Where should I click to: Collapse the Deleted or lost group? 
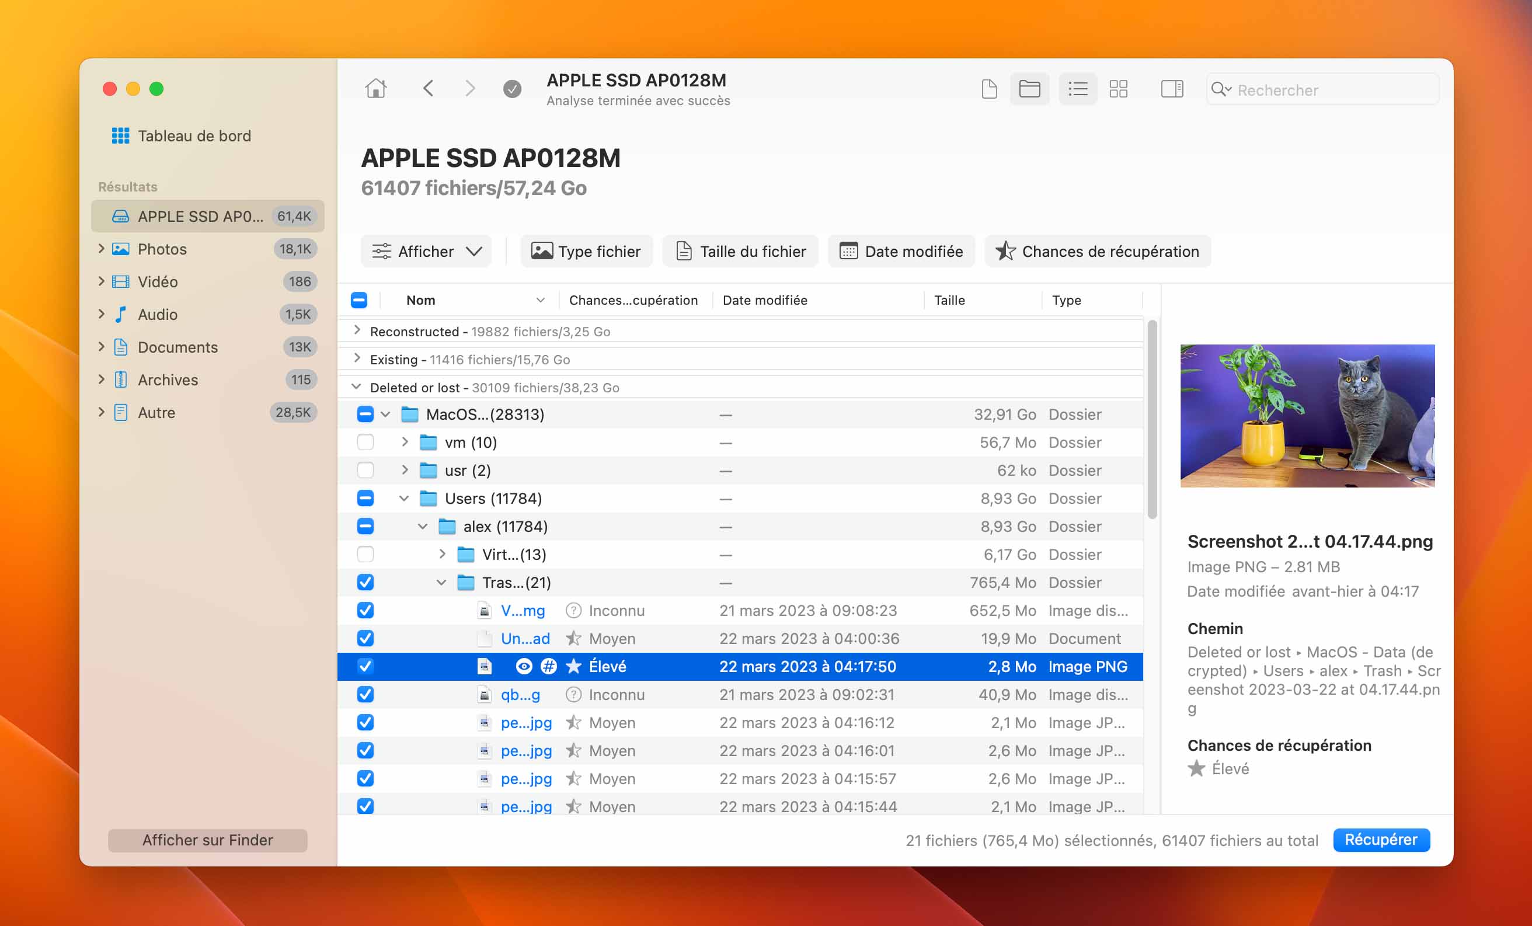[356, 387]
